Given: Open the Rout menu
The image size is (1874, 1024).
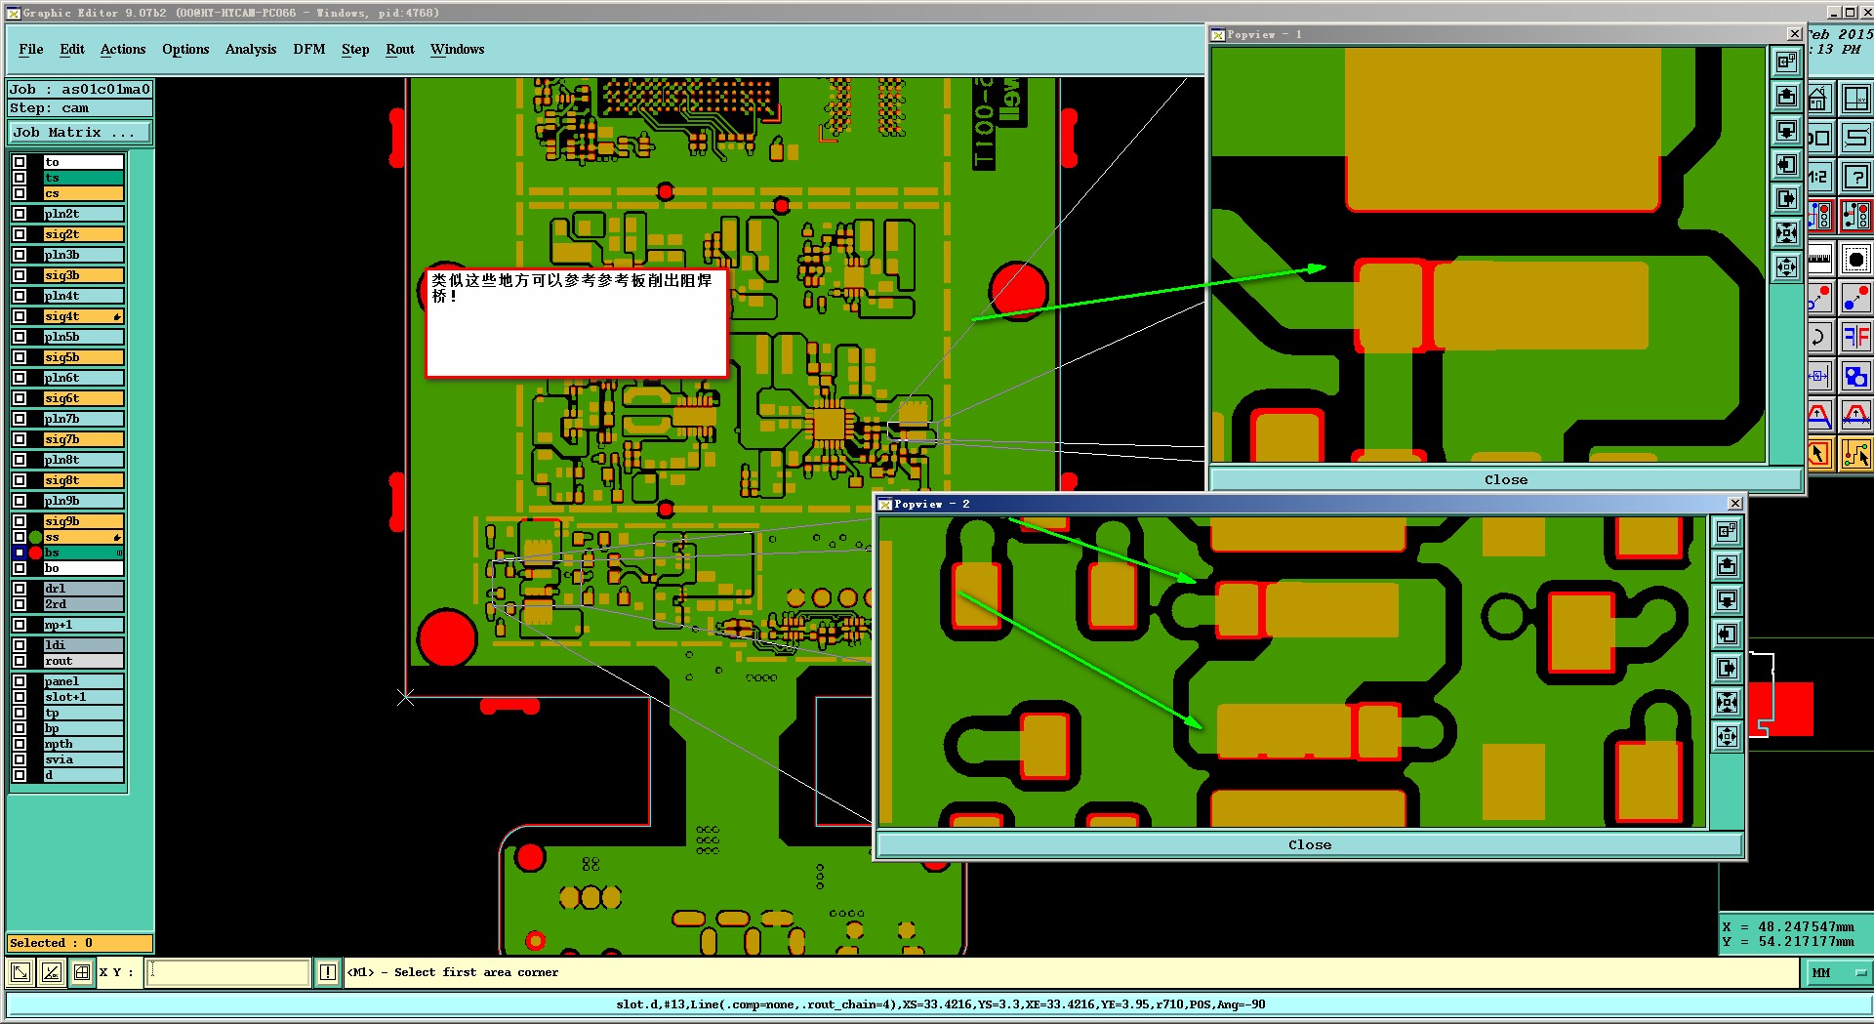Looking at the screenshot, I should (x=400, y=49).
